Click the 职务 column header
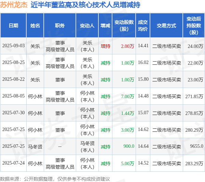Image resolution: width=205 pixels, height=182 pixels. pos(60,25)
